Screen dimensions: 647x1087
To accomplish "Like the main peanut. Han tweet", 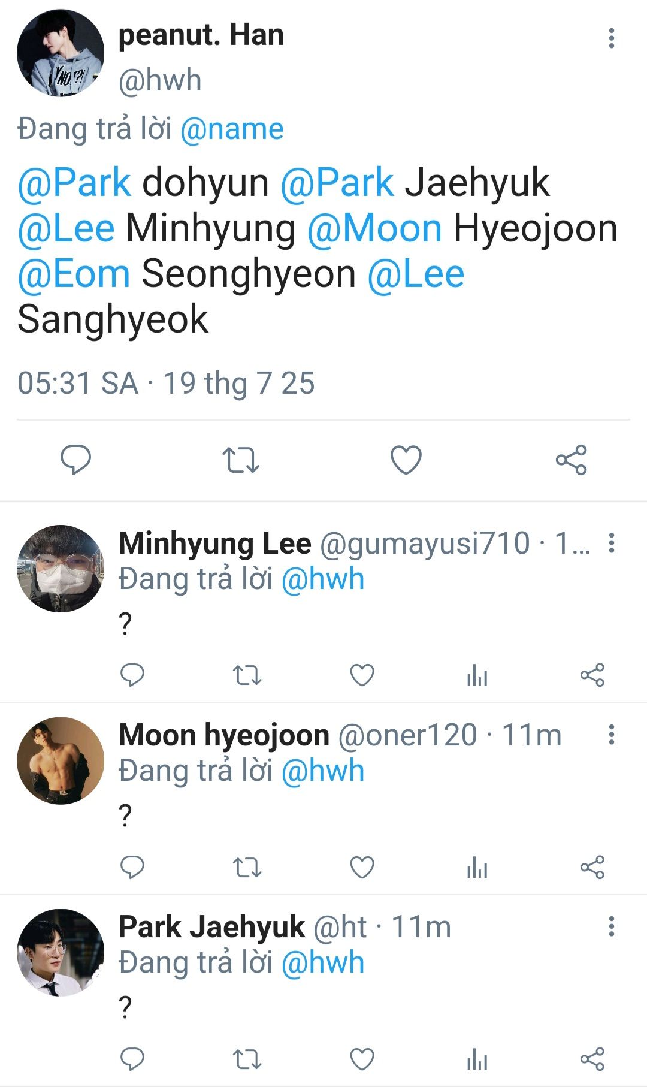I will (406, 460).
